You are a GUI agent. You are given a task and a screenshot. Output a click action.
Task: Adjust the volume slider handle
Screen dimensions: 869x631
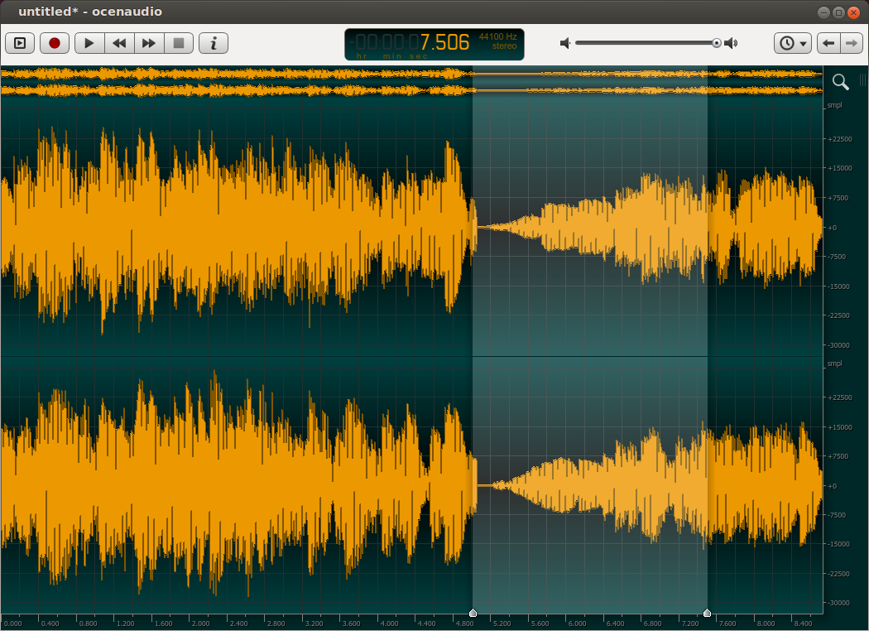point(717,43)
